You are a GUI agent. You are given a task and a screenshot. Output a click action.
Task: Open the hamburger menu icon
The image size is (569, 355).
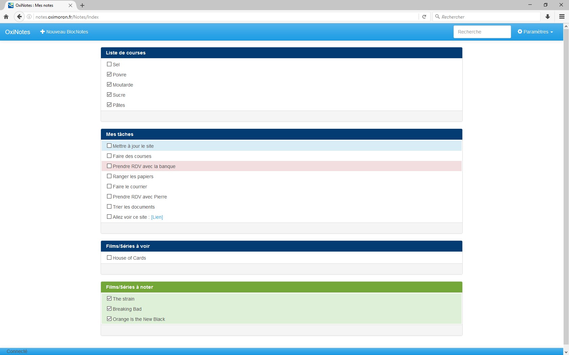pyautogui.click(x=562, y=17)
